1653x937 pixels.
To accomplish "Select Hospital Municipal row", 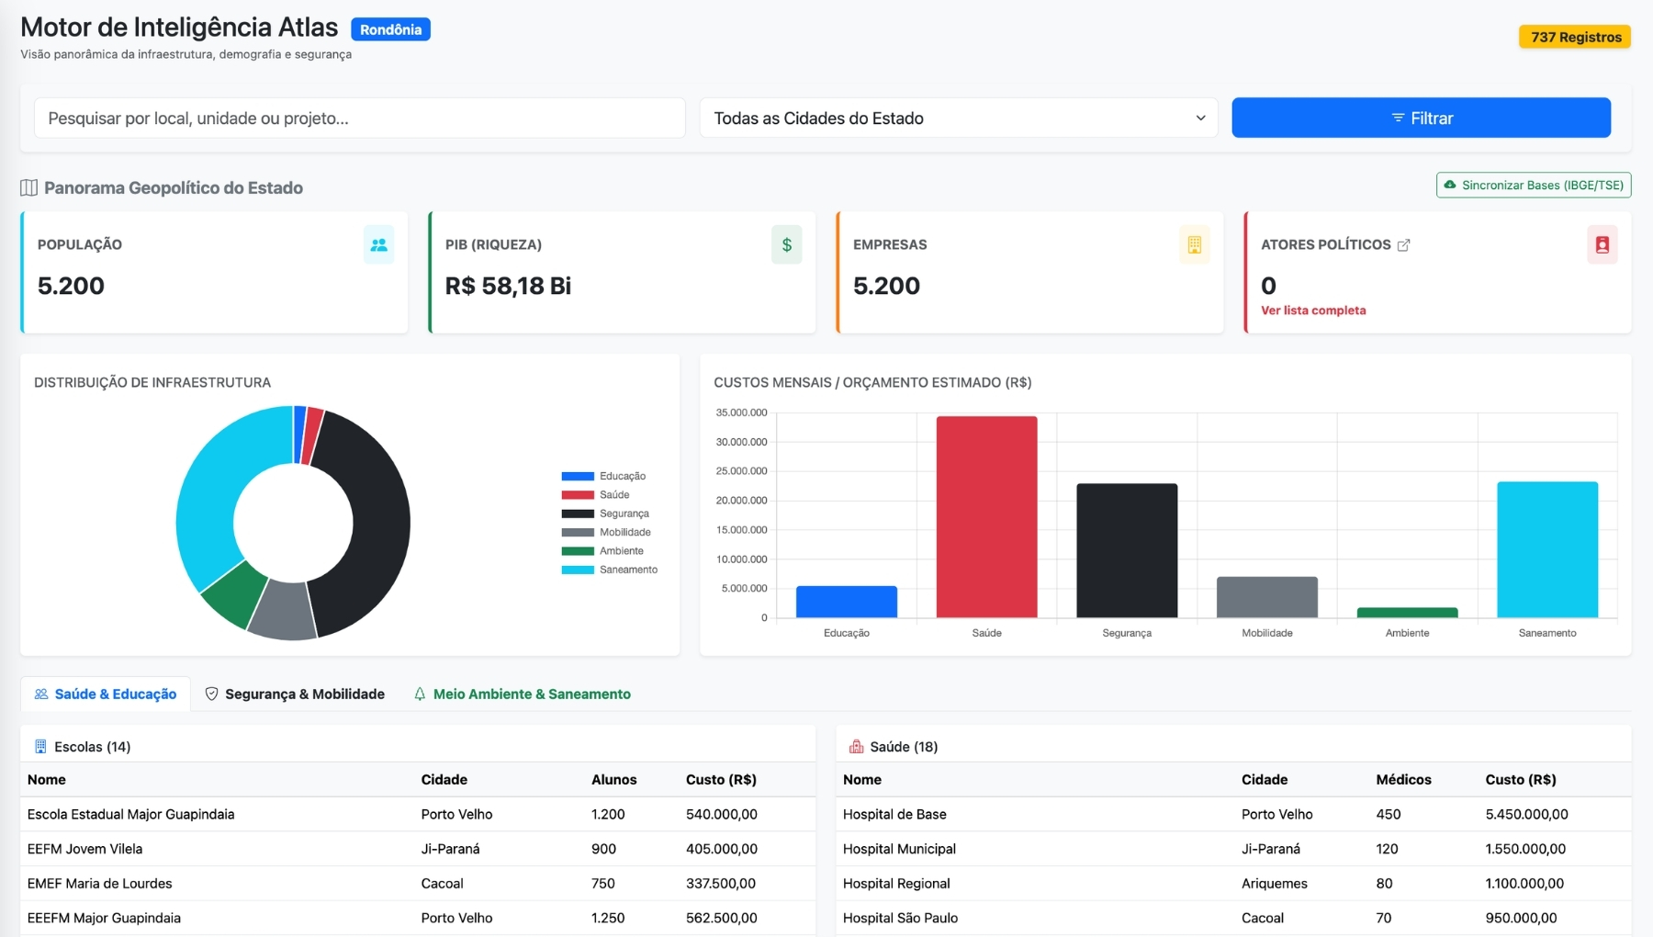I will pyautogui.click(x=1233, y=849).
